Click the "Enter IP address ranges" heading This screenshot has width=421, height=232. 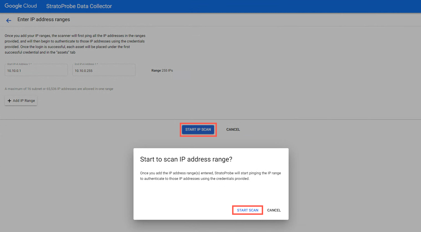[x=44, y=19]
